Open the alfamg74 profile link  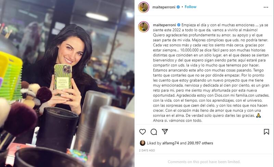click(170, 143)
